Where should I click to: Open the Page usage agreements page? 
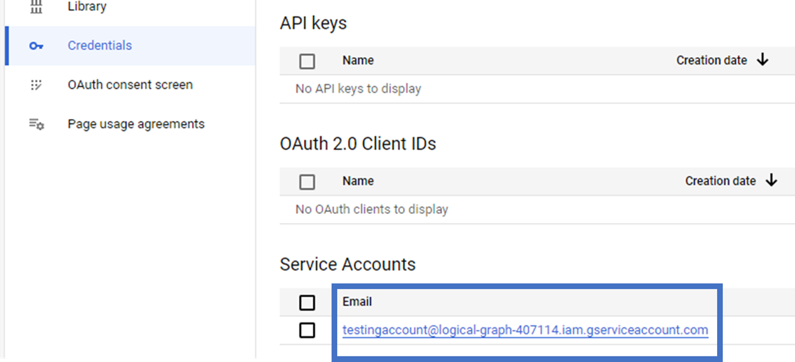click(x=136, y=124)
